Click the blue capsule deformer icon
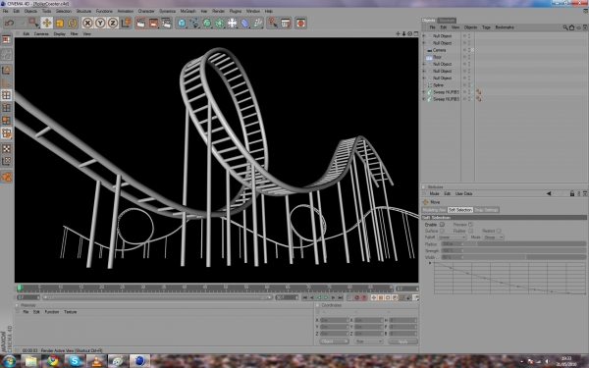Image resolution: width=589 pixels, height=368 pixels. pos(244,23)
